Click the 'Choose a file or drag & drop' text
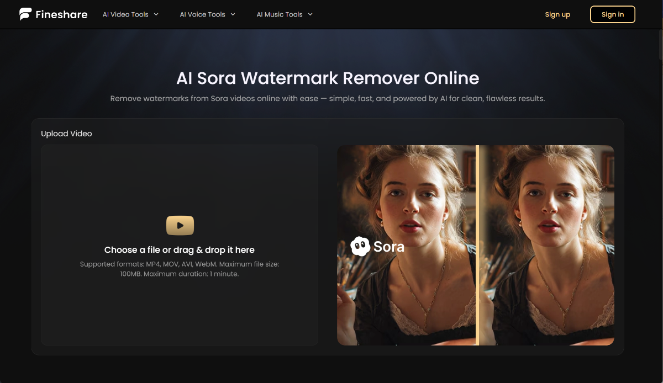Image resolution: width=663 pixels, height=383 pixels. [180, 249]
